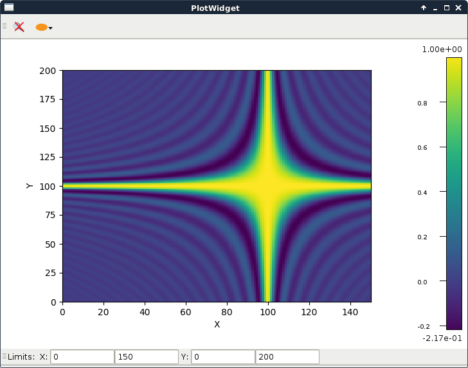Roll up window with the up-arrow button

click(x=423, y=8)
